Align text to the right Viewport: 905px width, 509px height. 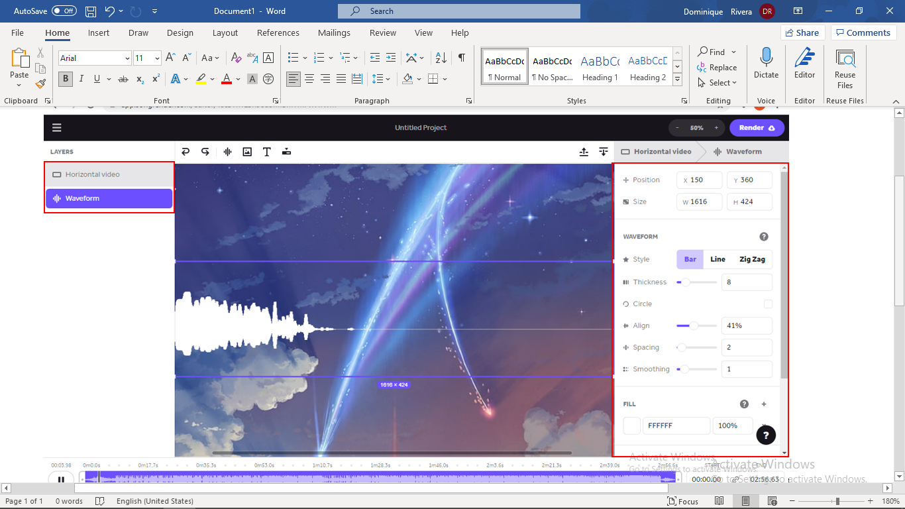325,79
